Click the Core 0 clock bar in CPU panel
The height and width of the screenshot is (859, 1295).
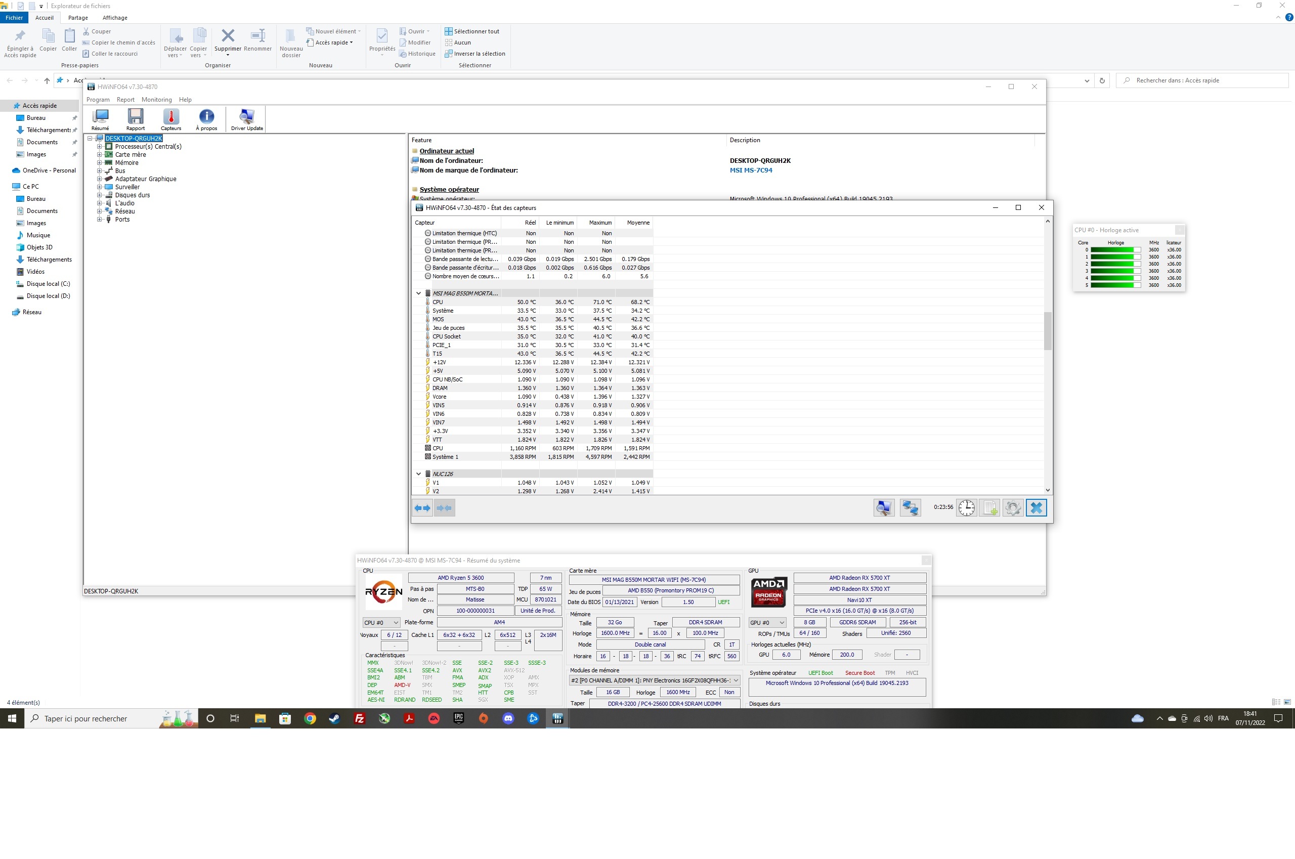point(1115,250)
